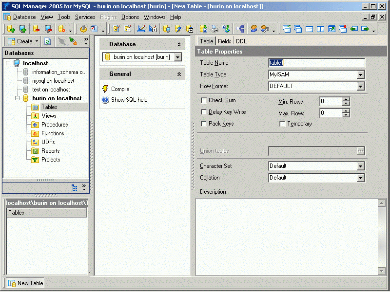Image resolution: width=390 pixels, height=292 pixels.
Task: Open the database selector dropdown in Database panel
Action: click(x=177, y=57)
